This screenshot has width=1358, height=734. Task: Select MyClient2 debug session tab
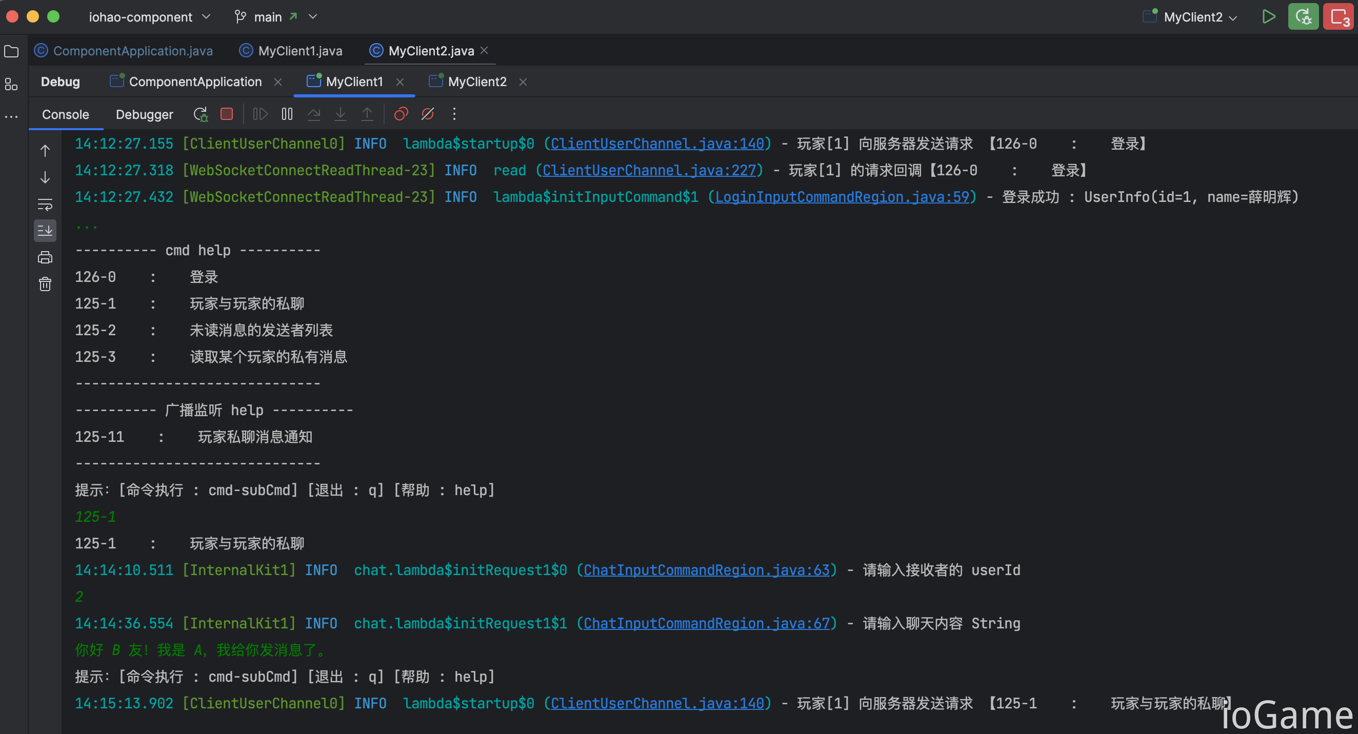[476, 81]
